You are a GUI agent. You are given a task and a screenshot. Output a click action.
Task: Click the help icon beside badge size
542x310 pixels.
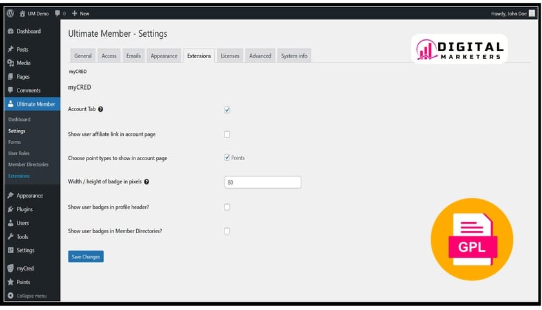pyautogui.click(x=146, y=181)
